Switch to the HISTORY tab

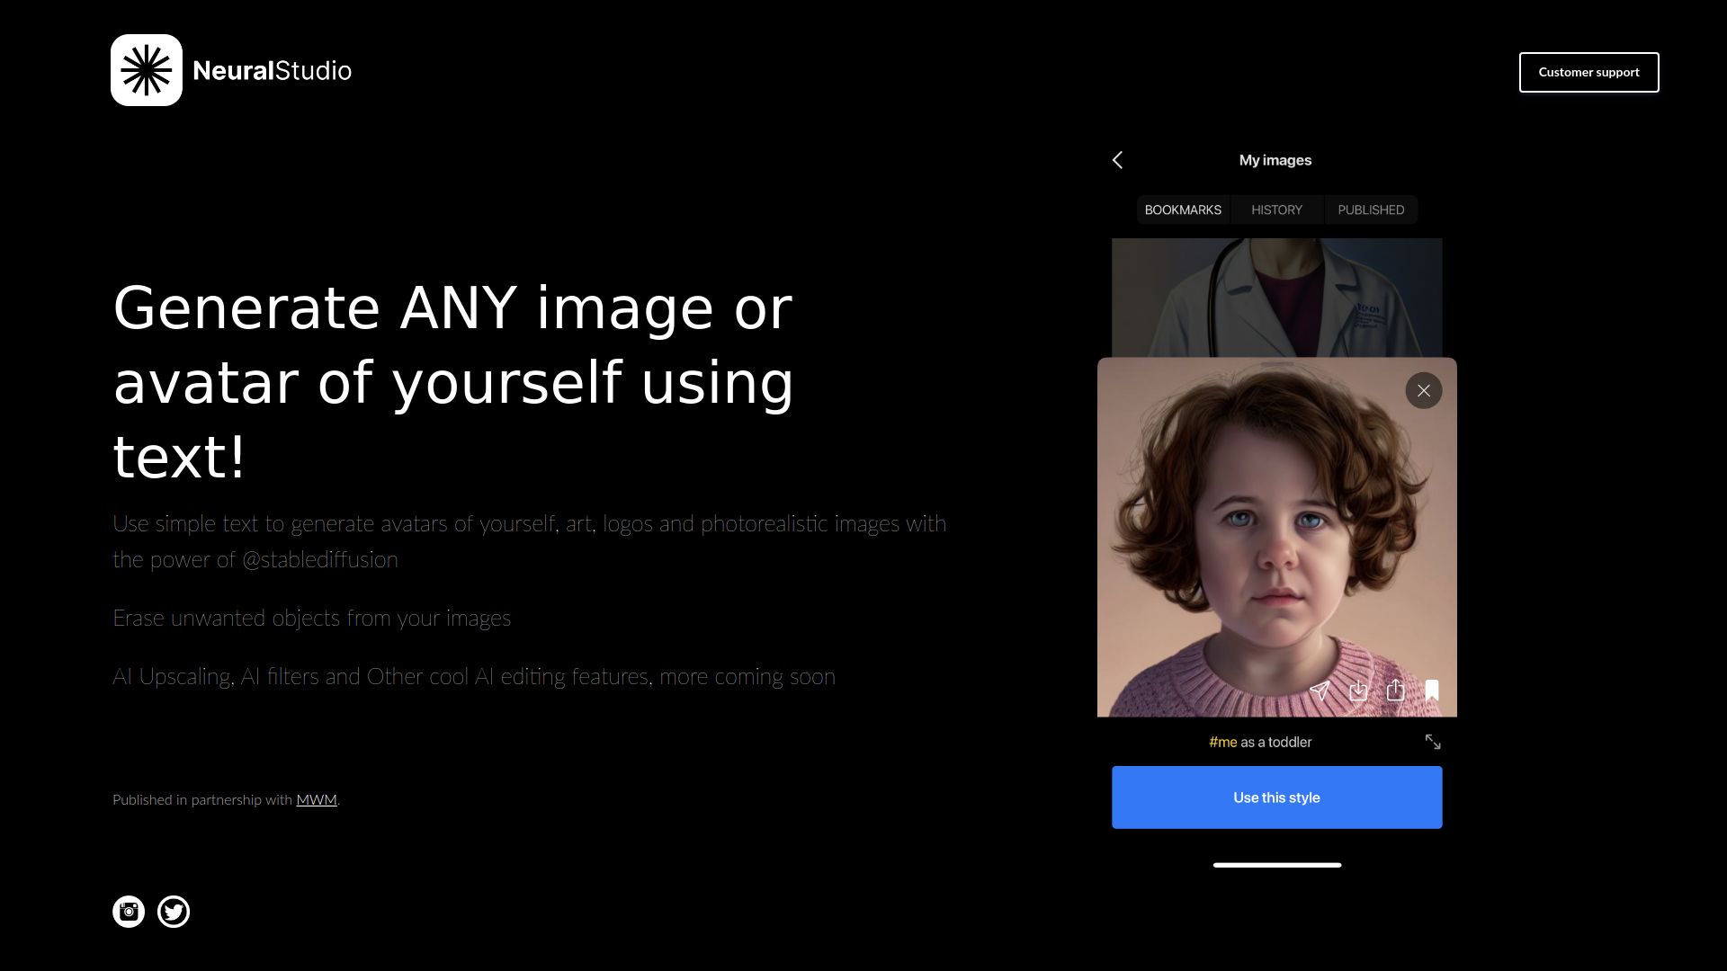1276,209
